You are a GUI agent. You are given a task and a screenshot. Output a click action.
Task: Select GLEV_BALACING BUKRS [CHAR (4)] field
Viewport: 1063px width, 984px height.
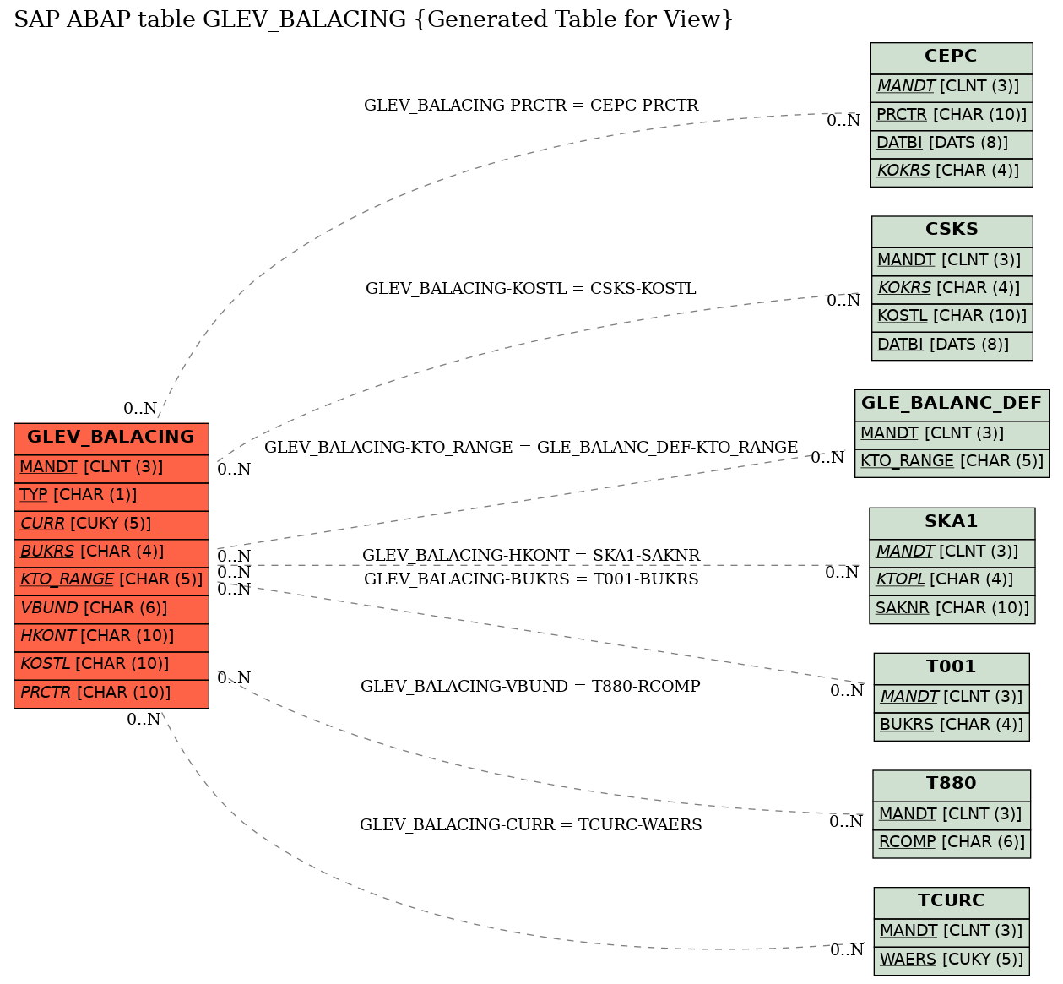111,552
